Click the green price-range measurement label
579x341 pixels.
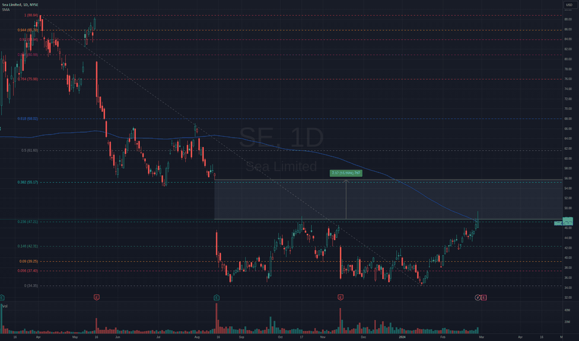click(x=346, y=173)
